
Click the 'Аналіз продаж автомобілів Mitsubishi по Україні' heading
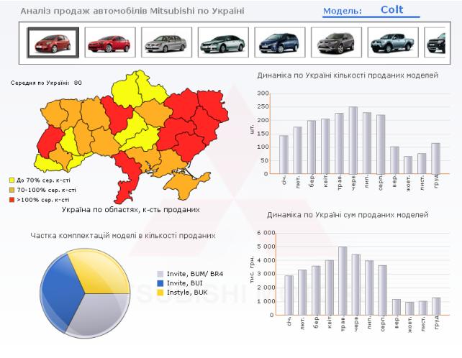132,12
